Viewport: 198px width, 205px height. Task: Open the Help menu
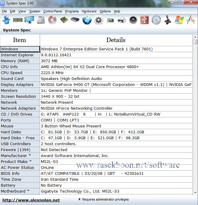tap(117, 11)
